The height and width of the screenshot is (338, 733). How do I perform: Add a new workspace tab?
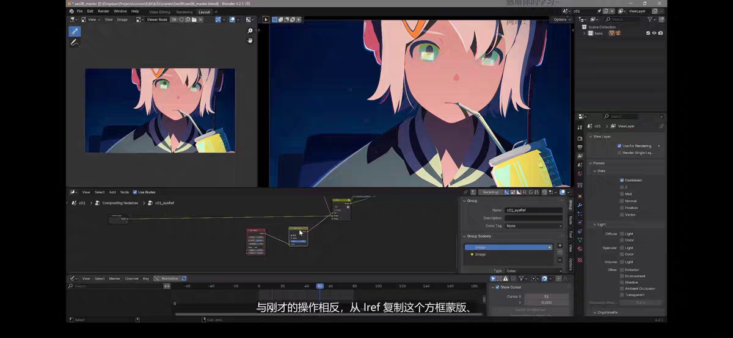click(x=216, y=12)
